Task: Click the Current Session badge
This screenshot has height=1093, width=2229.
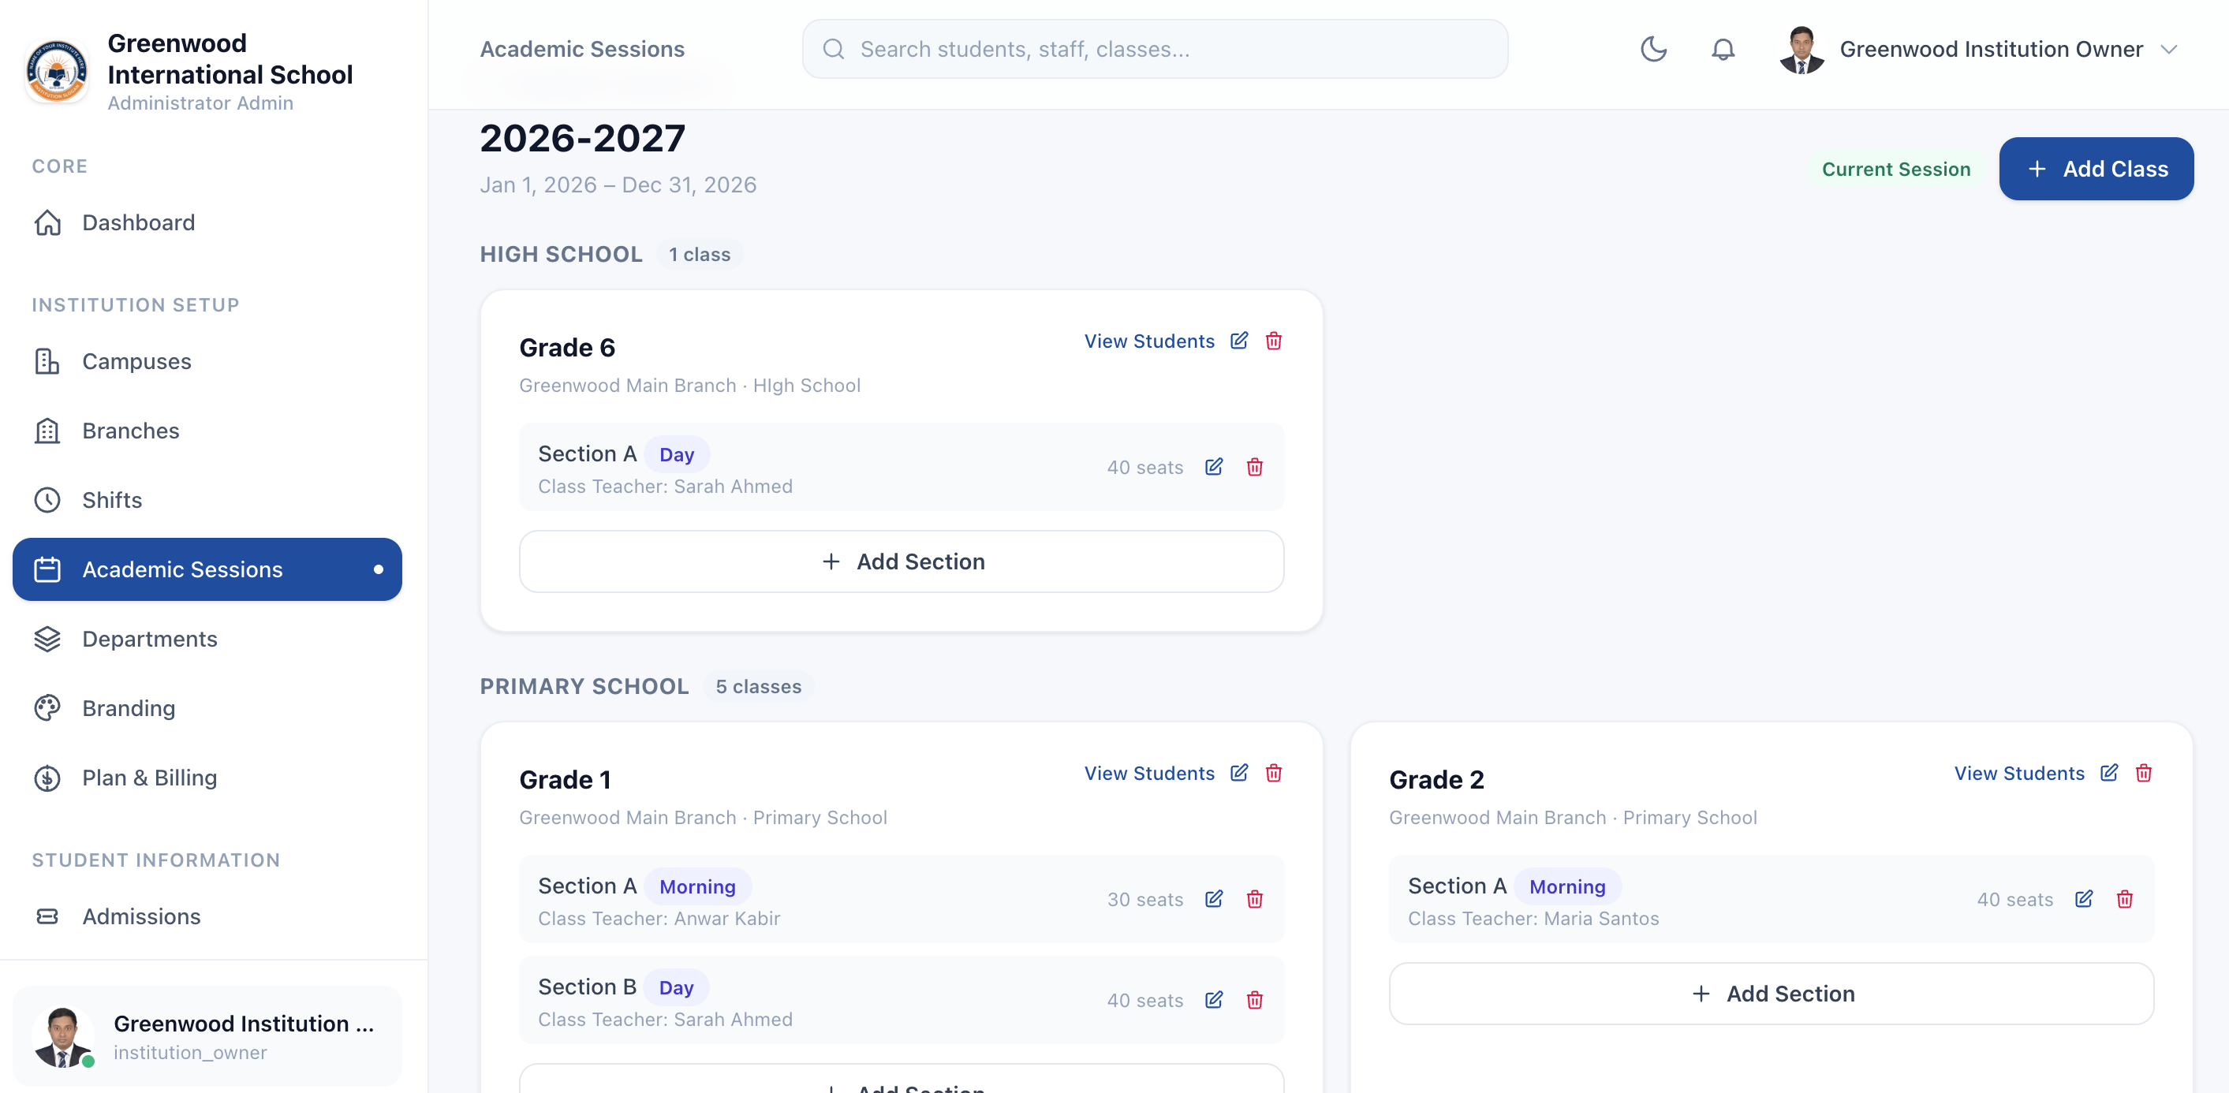Action: (1896, 169)
